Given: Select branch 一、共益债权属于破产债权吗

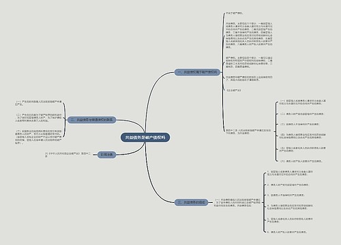Looking at the screenshot, I should [x=197, y=72].
